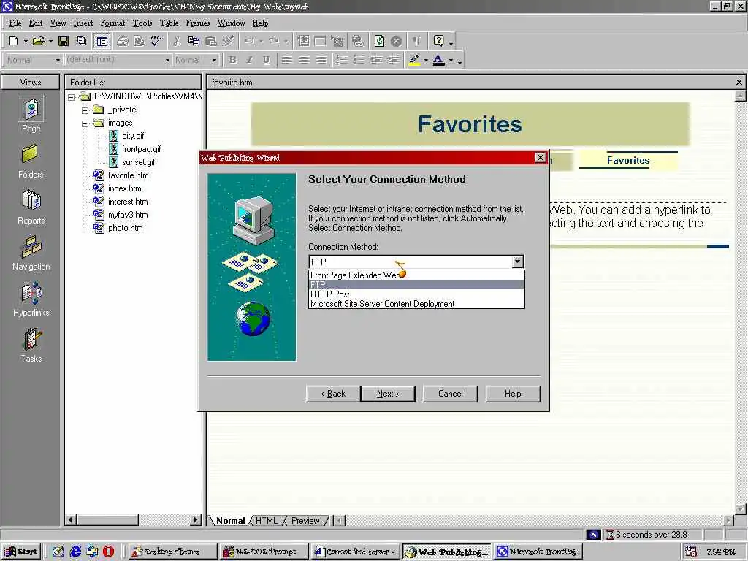Image resolution: width=748 pixels, height=561 pixels.
Task: Switch to Folders view
Action: [x=31, y=161]
